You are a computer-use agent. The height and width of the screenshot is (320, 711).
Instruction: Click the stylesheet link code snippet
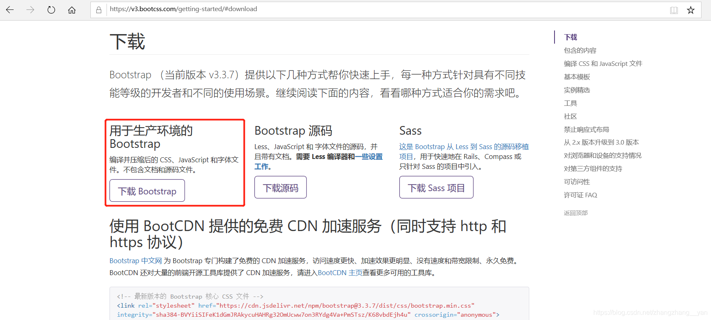(308, 310)
